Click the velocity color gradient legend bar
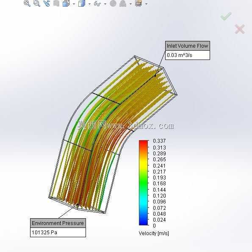This screenshot has height=252, width=252. point(143,183)
